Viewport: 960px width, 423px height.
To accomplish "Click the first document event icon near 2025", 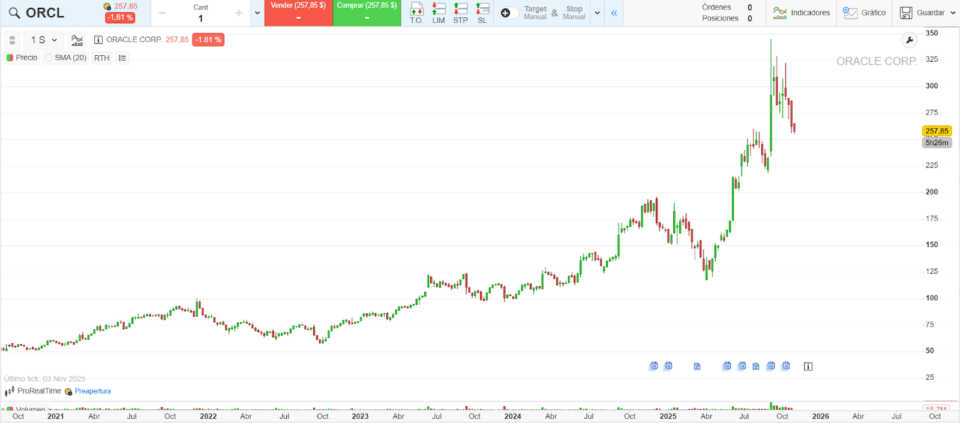I will (653, 366).
